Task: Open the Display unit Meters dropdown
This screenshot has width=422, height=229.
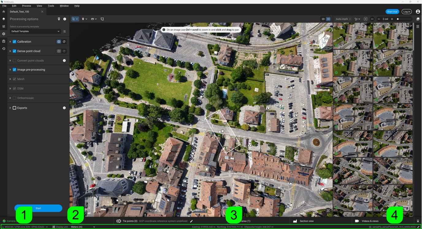Action: (x=83, y=227)
